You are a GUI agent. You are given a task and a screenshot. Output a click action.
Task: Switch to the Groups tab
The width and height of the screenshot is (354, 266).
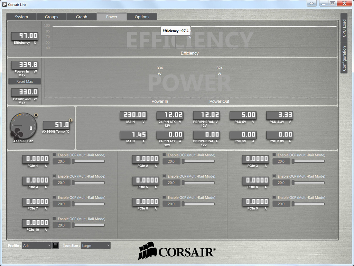(x=52, y=17)
